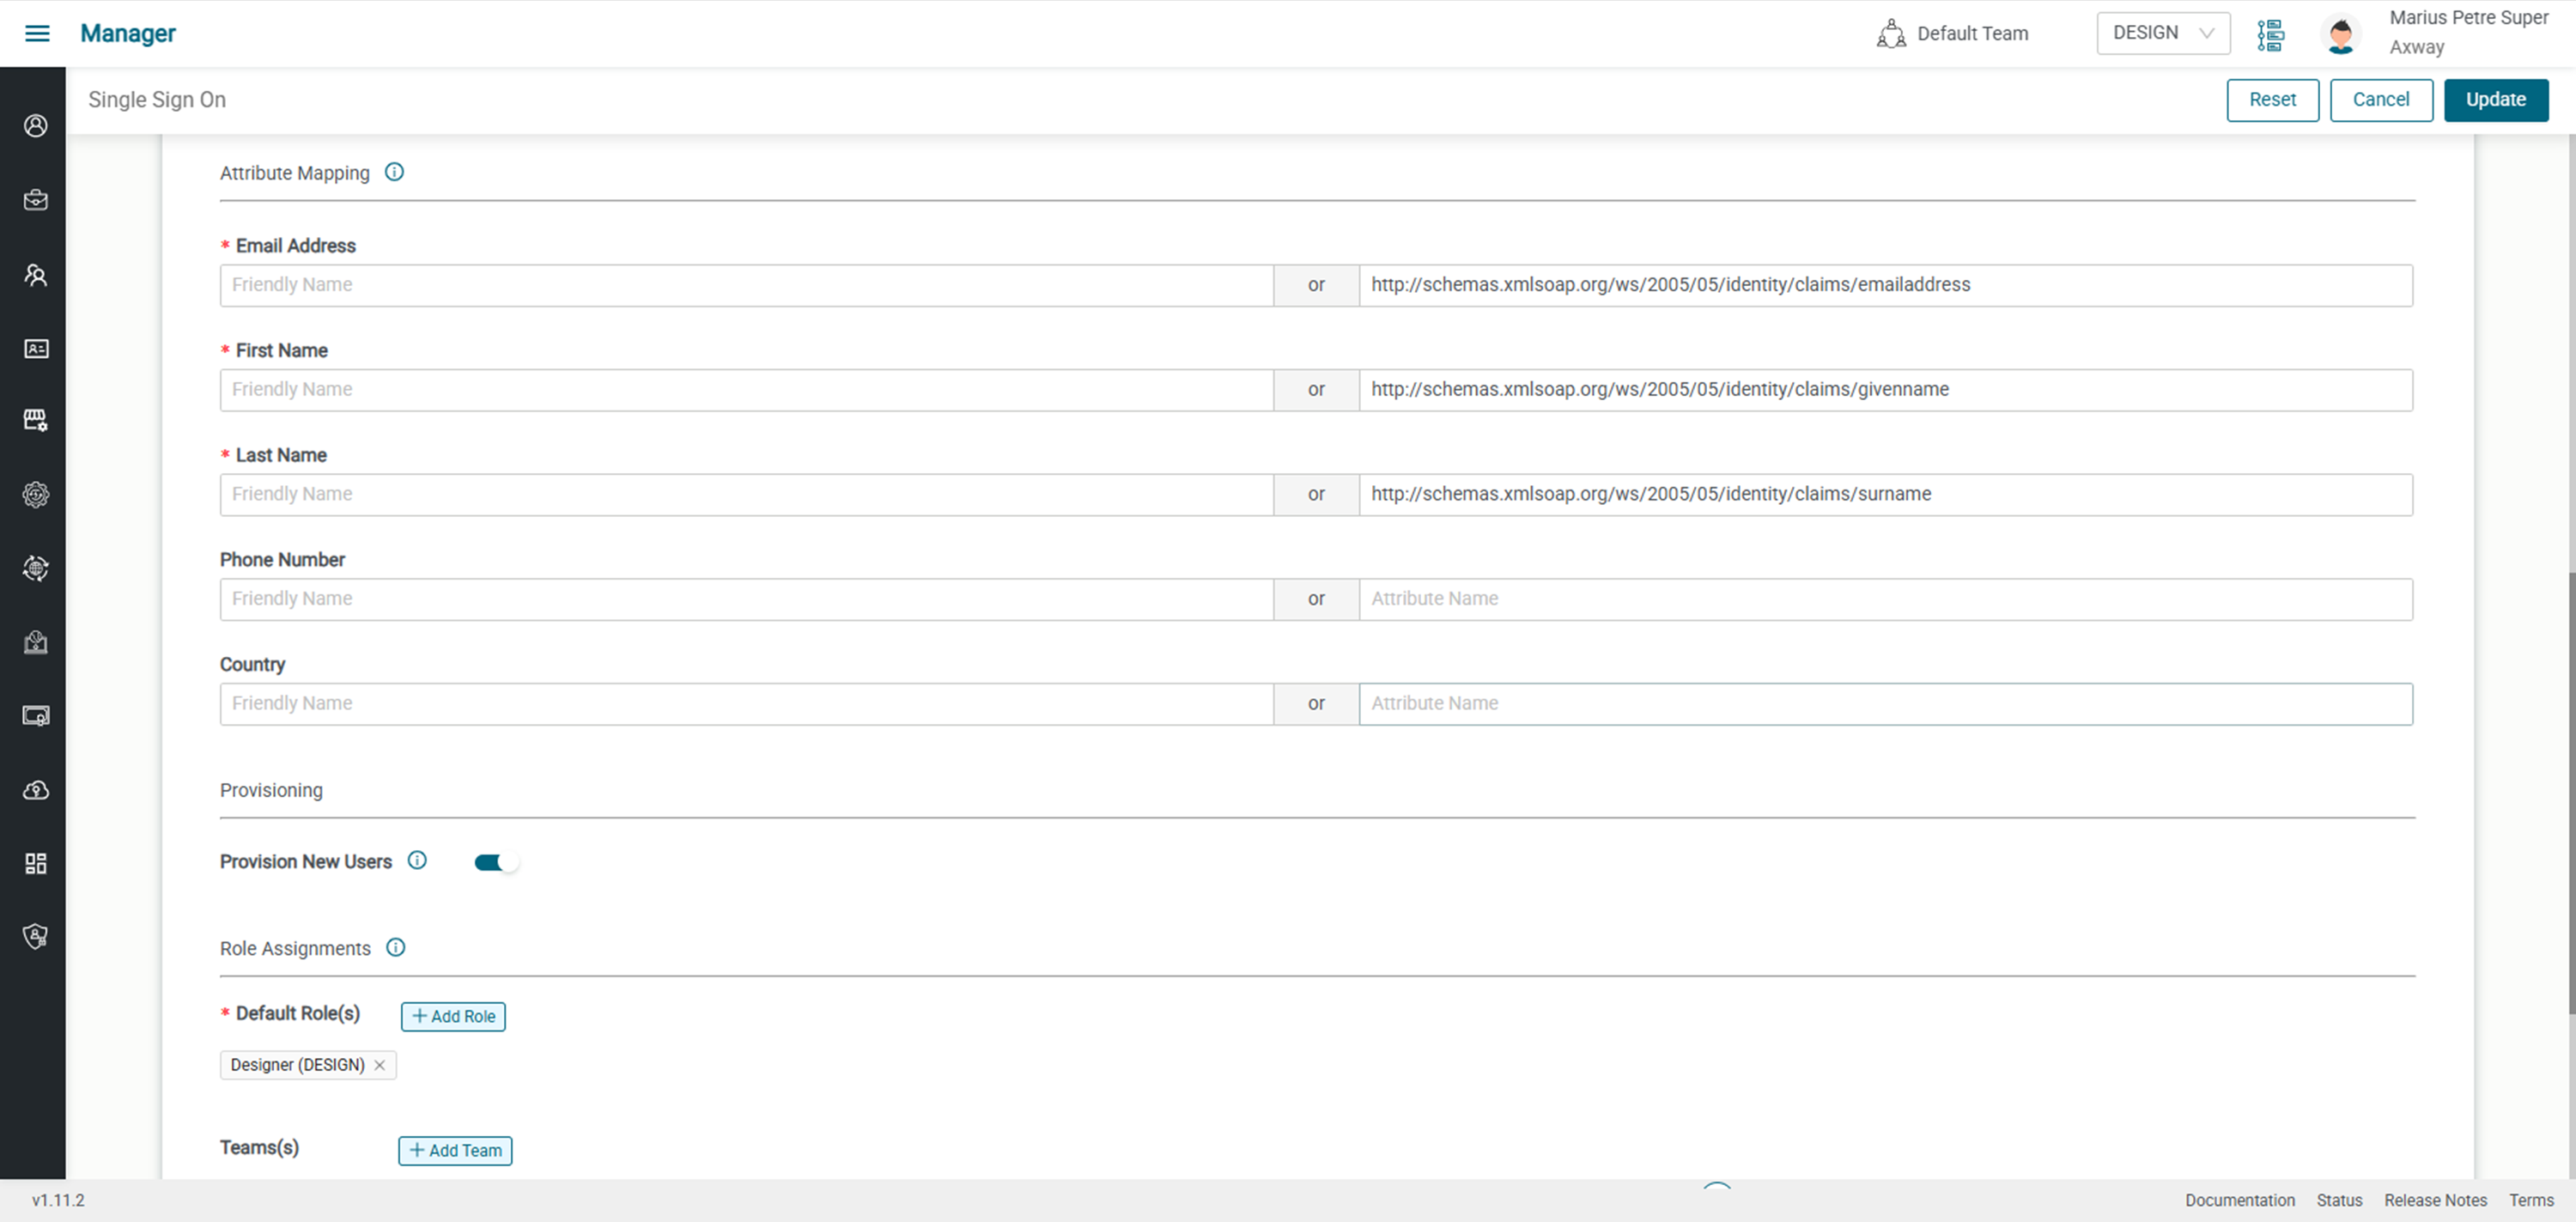Open the monitor certificate sidebar icon
This screenshot has width=2576, height=1222.
pyautogui.click(x=36, y=716)
